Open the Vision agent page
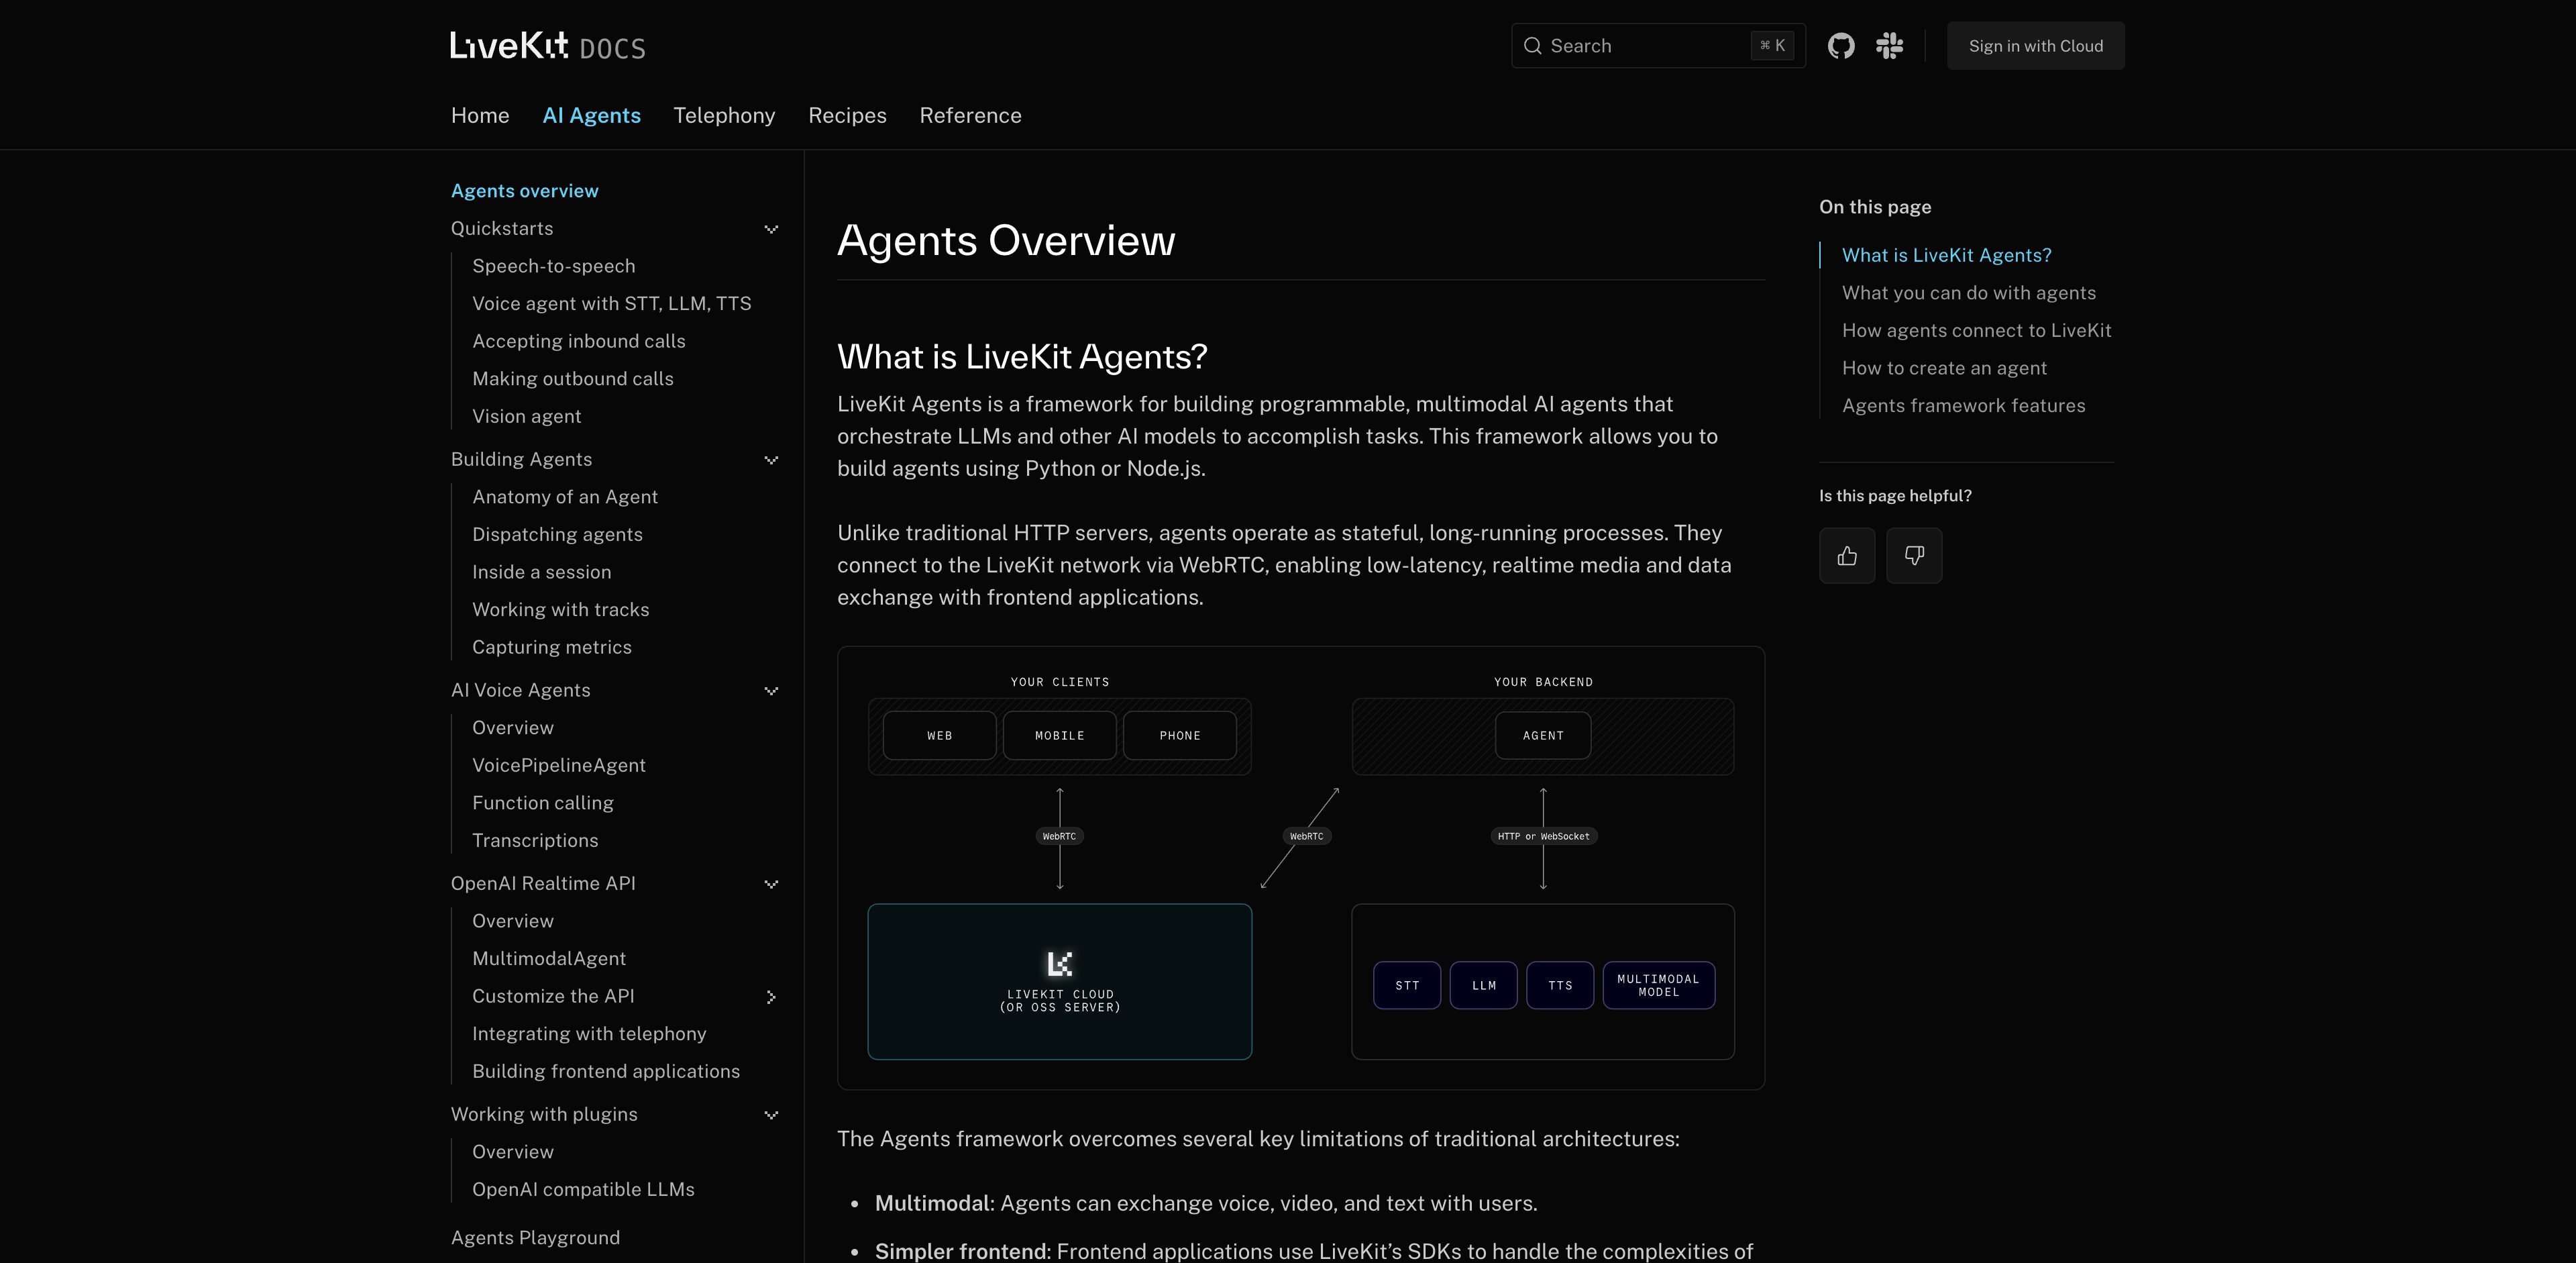The width and height of the screenshot is (2576, 1263). (x=526, y=416)
